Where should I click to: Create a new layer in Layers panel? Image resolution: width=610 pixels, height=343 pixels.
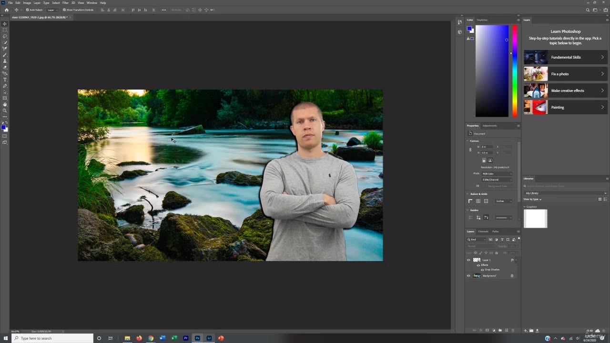[507, 330]
